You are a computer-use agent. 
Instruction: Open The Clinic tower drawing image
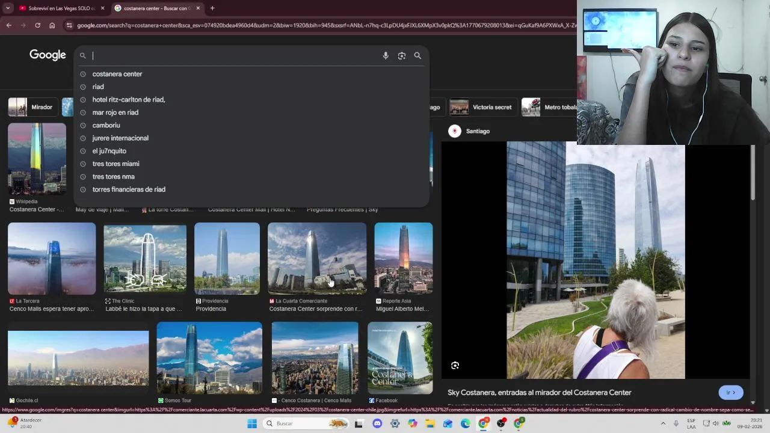145,259
